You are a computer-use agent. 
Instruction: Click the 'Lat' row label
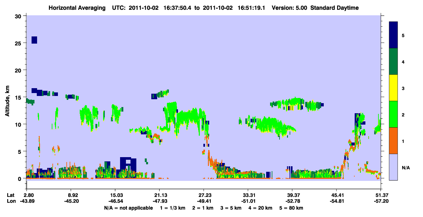pos(11,195)
